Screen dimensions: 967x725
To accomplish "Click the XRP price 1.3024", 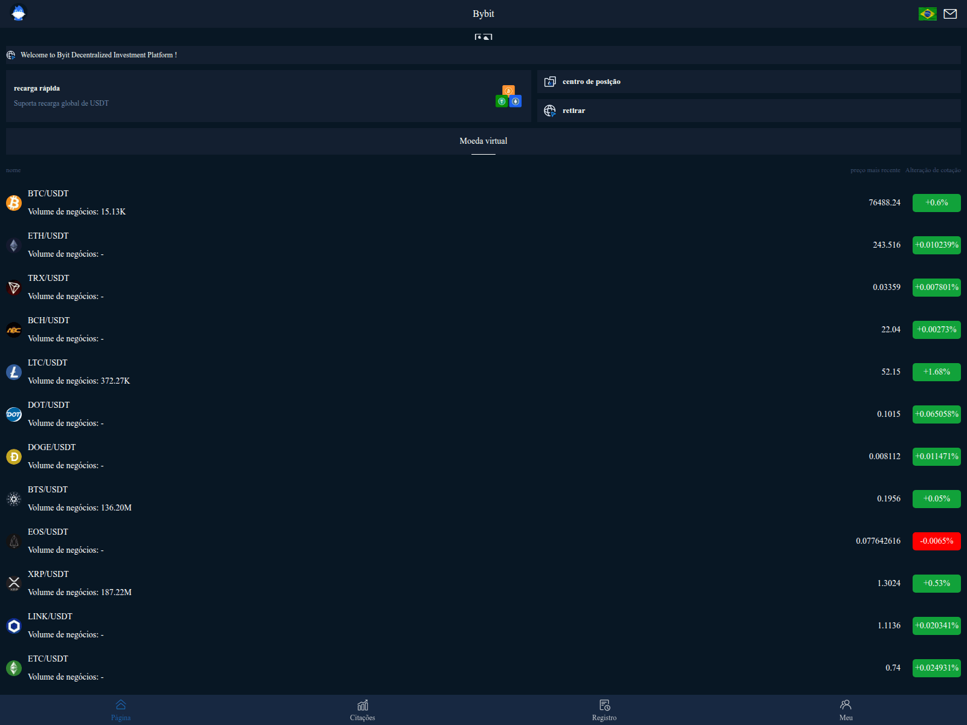I will [889, 584].
